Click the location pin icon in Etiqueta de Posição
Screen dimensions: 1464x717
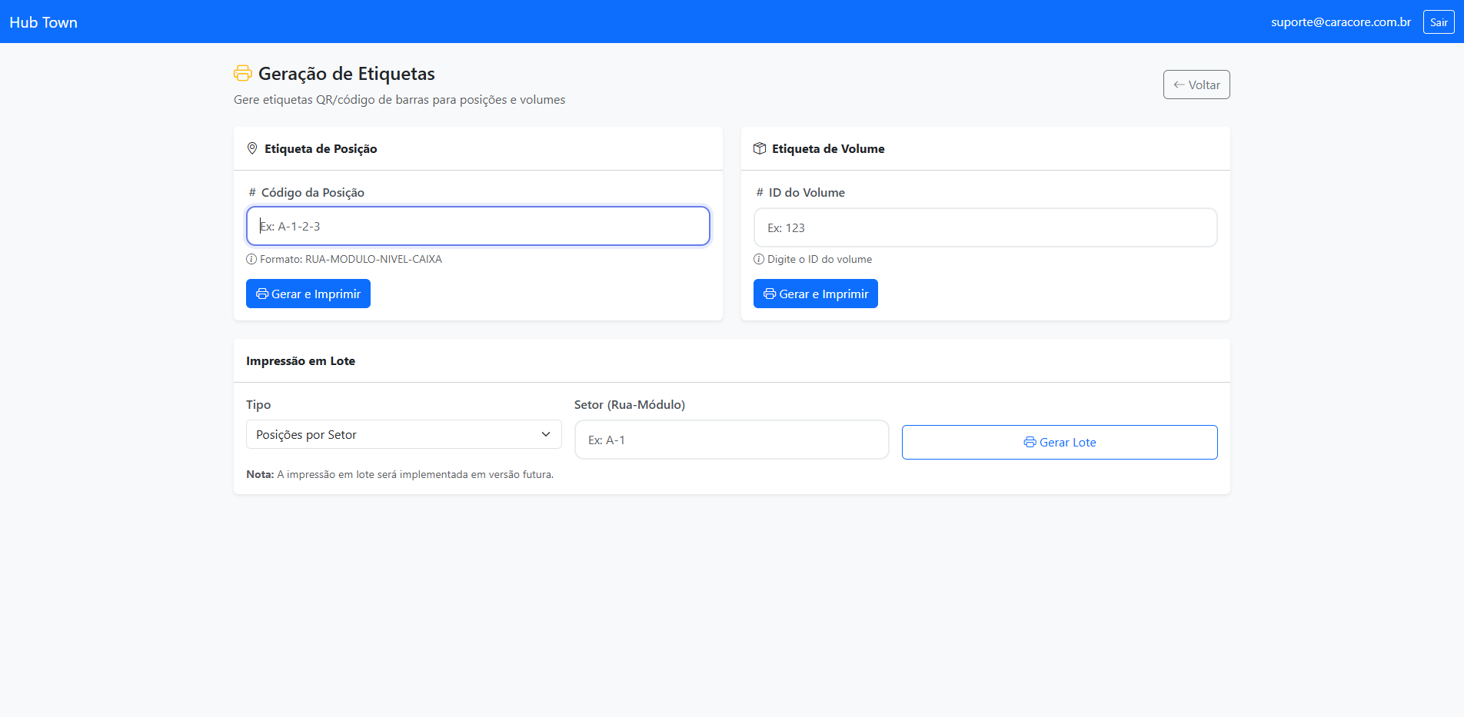coord(252,148)
